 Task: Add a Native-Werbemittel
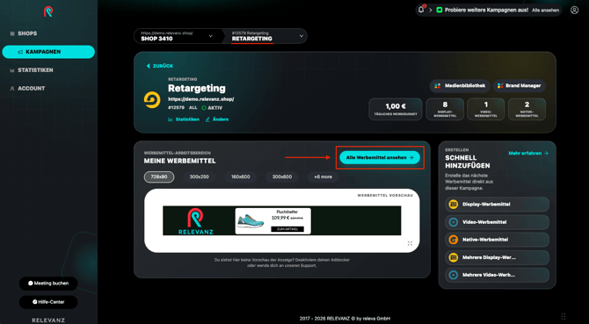[x=497, y=240]
